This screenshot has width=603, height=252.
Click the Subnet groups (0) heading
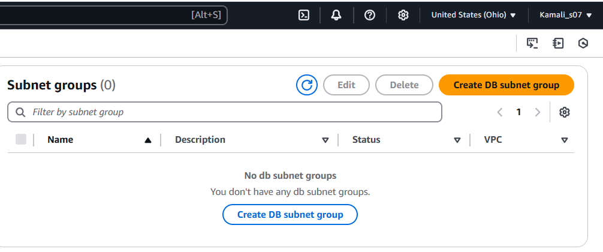[x=62, y=85]
